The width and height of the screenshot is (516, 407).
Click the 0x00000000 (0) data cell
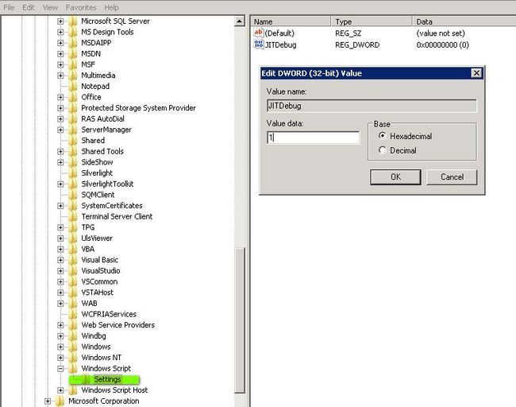pyautogui.click(x=442, y=45)
